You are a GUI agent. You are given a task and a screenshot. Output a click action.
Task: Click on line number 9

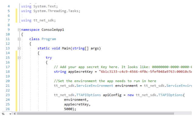click(x=9, y=30)
